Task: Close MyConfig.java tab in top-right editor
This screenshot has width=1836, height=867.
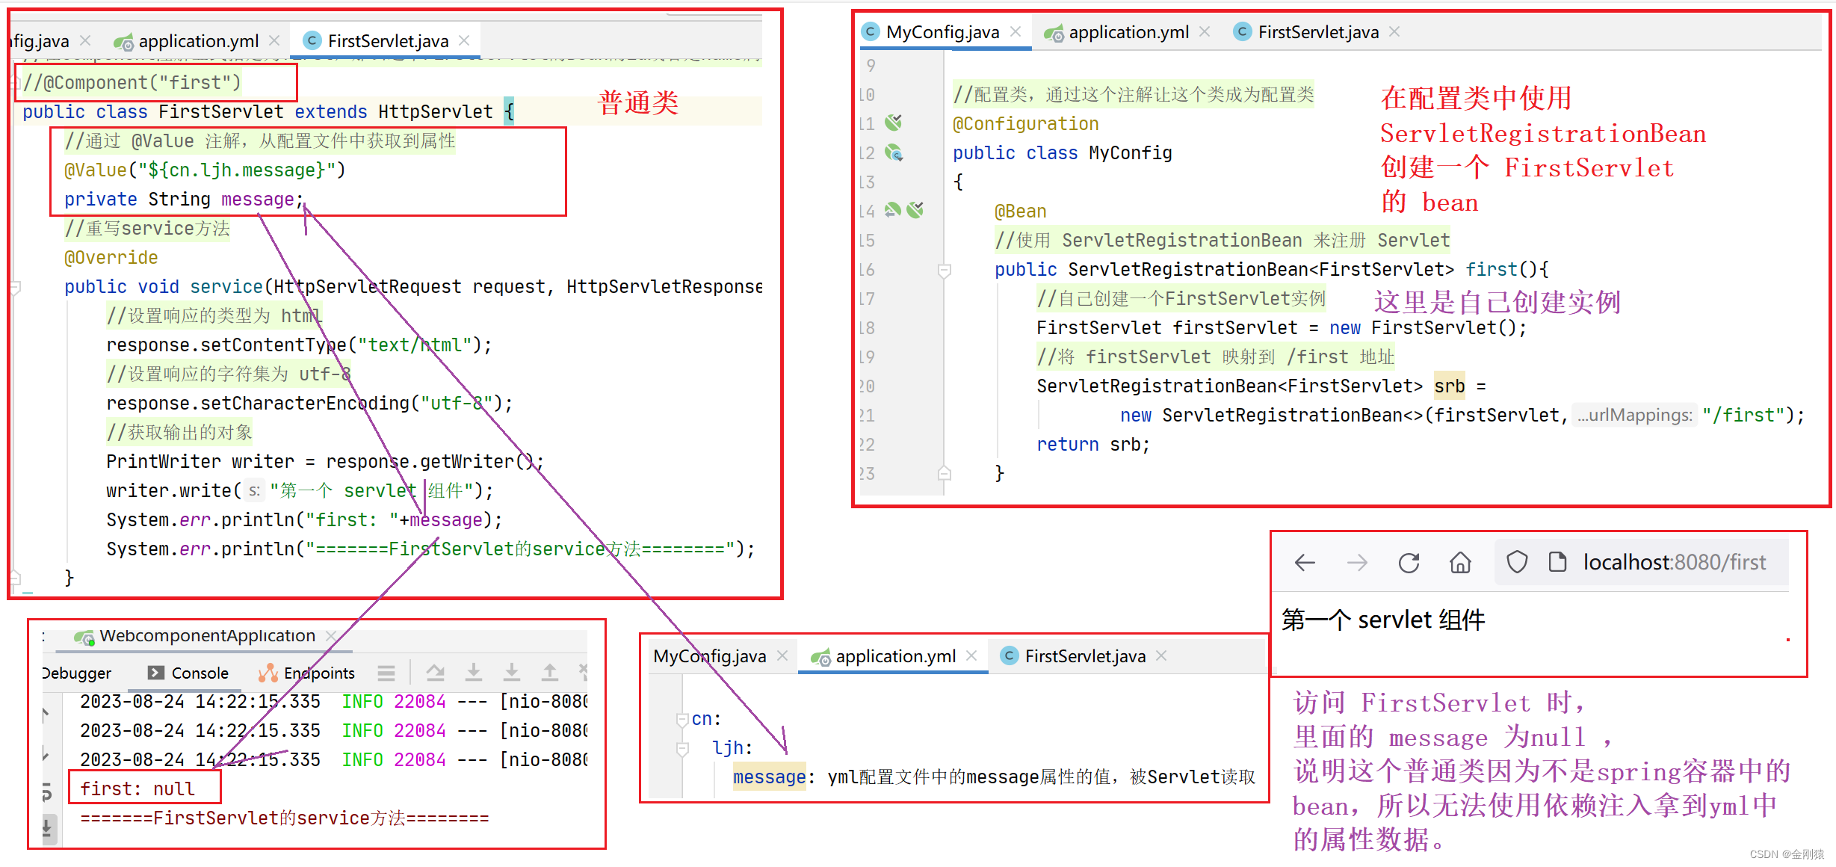Action: click(1016, 31)
